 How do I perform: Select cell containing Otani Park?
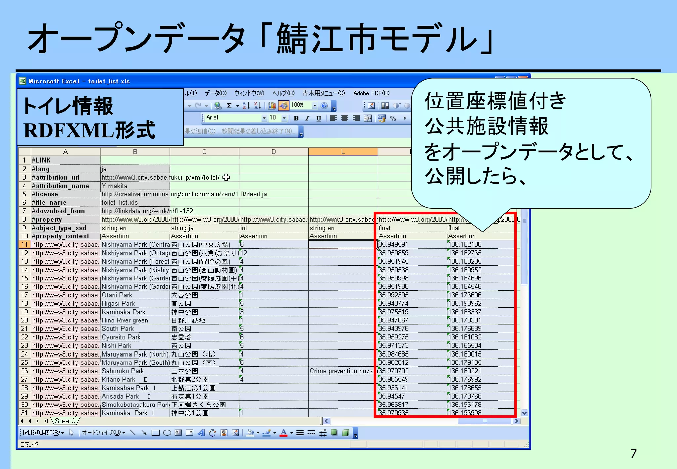pyautogui.click(x=135, y=295)
